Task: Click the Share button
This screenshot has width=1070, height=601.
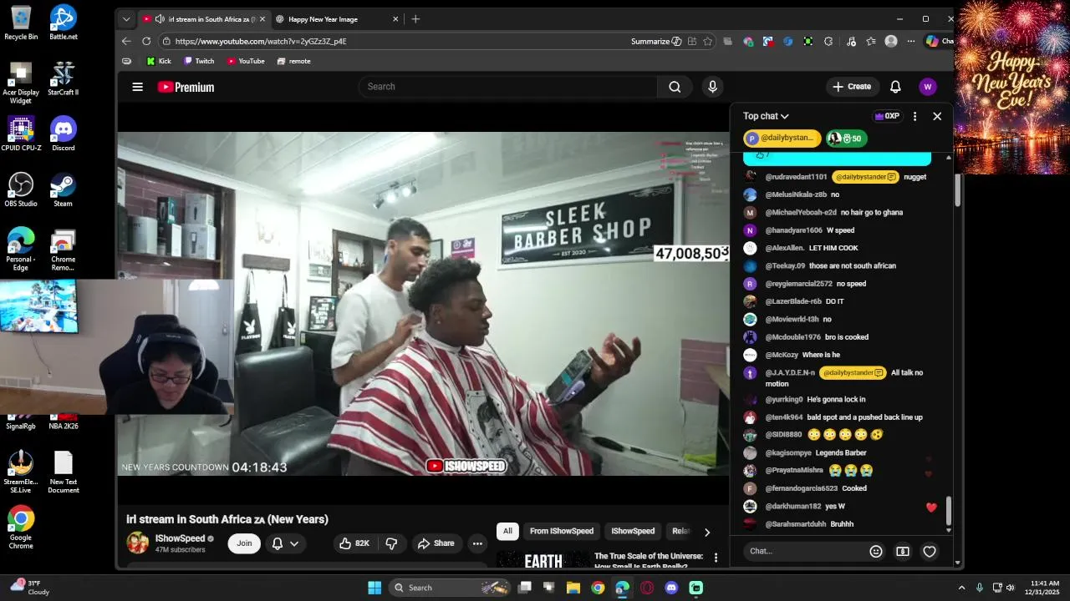Action: pyautogui.click(x=436, y=543)
